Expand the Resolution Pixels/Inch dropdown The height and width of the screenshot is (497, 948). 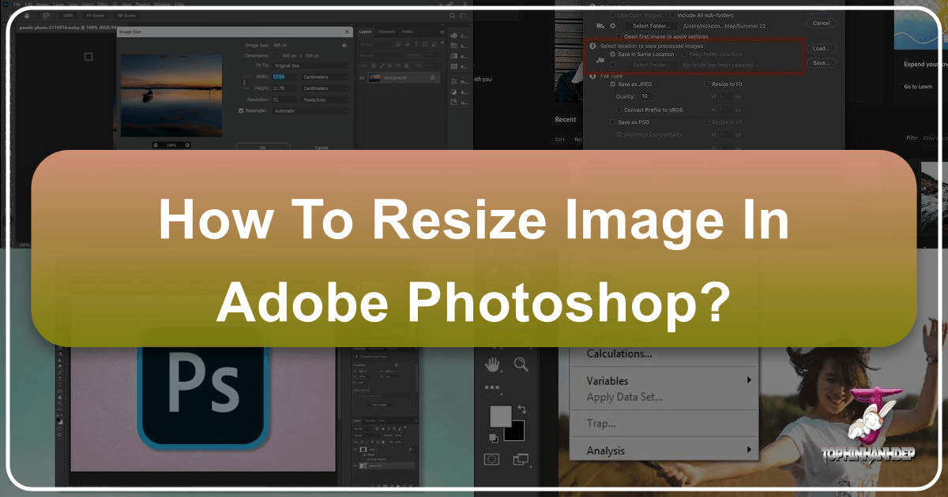pos(324,99)
